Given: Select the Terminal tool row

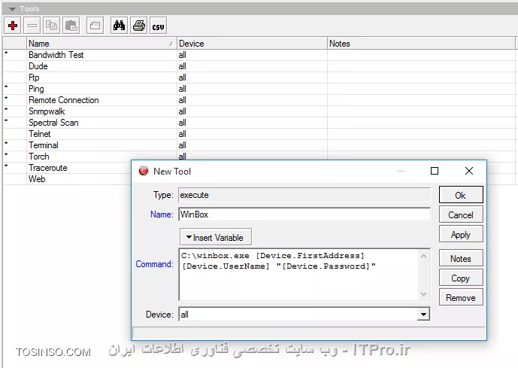Looking at the screenshot, I should [x=259, y=144].
